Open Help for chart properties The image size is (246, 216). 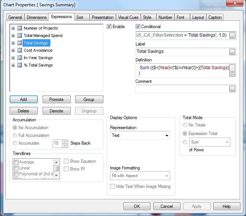pos(227,206)
